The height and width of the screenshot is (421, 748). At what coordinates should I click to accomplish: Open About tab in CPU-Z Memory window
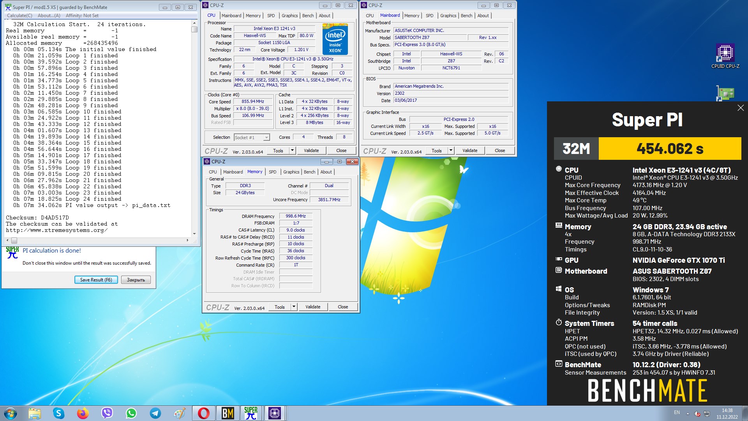[x=326, y=172]
